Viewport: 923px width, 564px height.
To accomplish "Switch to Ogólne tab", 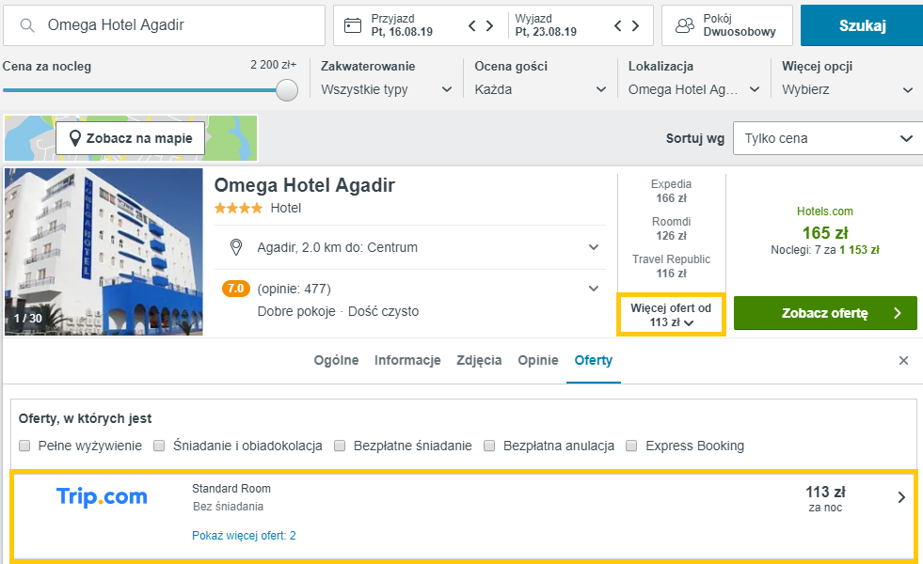I will (x=336, y=361).
